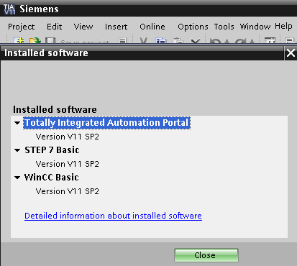Viewport: 297px width, 266px height.
Task: Open Detailed information about installed software link
Action: click(x=113, y=216)
